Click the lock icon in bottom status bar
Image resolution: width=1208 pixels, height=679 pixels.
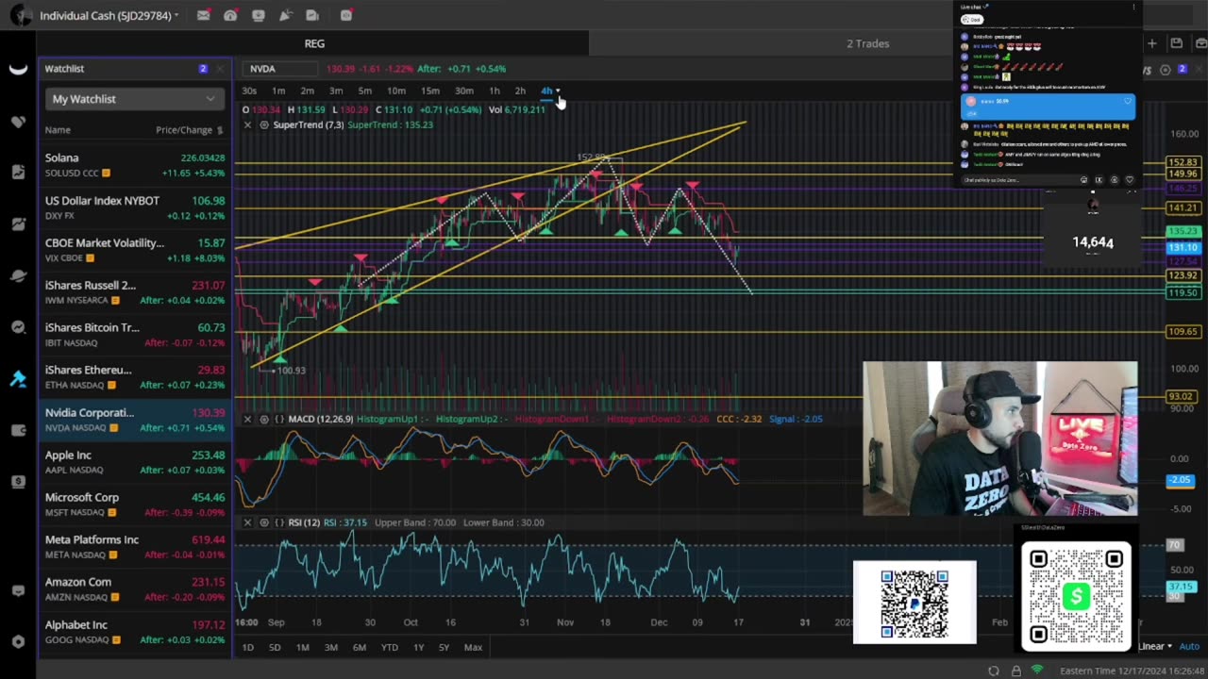pyautogui.click(x=1016, y=671)
